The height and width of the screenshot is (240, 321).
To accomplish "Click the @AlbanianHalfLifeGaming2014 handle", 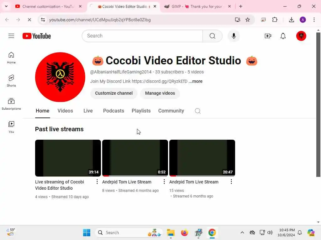I will pos(121,72).
